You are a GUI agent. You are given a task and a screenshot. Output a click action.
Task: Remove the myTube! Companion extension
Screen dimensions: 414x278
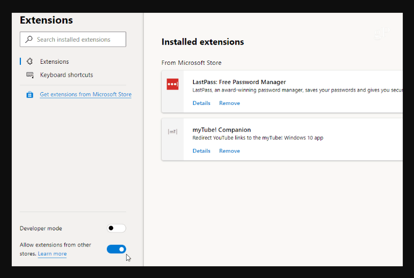(x=229, y=151)
